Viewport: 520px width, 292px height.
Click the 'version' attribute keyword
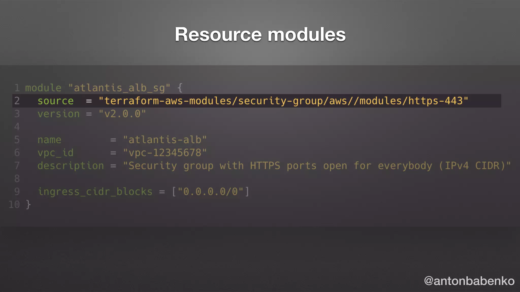click(x=59, y=114)
